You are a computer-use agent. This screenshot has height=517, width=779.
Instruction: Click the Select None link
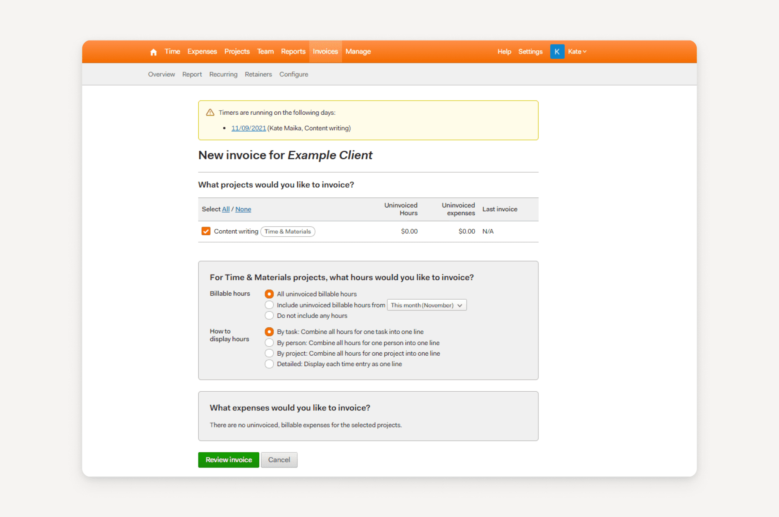pyautogui.click(x=243, y=209)
